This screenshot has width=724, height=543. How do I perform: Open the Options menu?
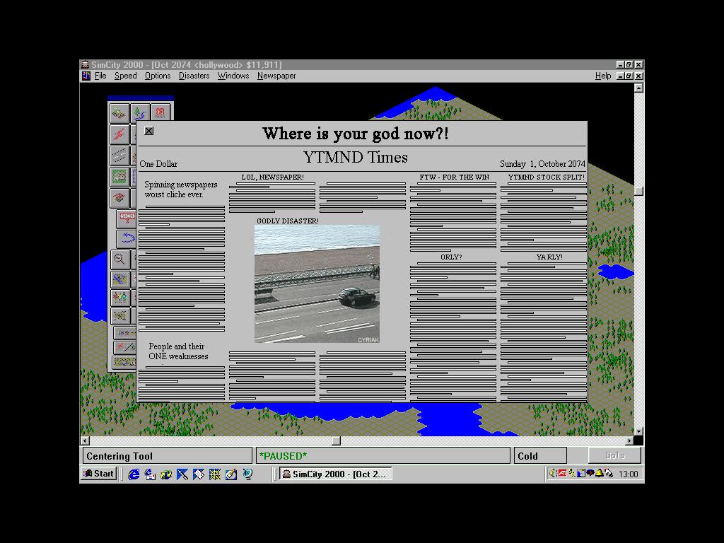[x=158, y=76]
